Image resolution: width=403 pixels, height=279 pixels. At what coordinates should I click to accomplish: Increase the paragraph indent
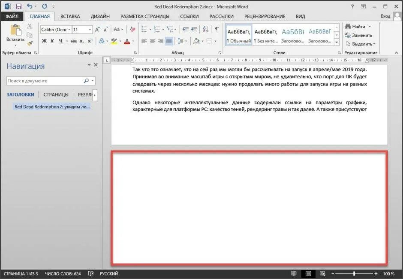coord(194,29)
